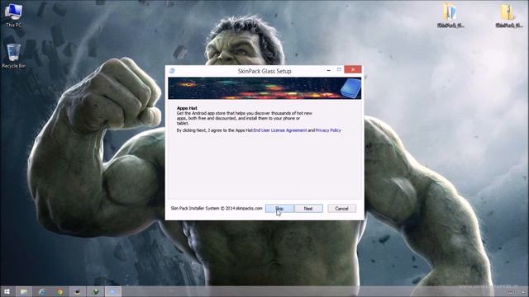
Task: Cancel the SkinPack Glass Setup
Action: point(341,209)
